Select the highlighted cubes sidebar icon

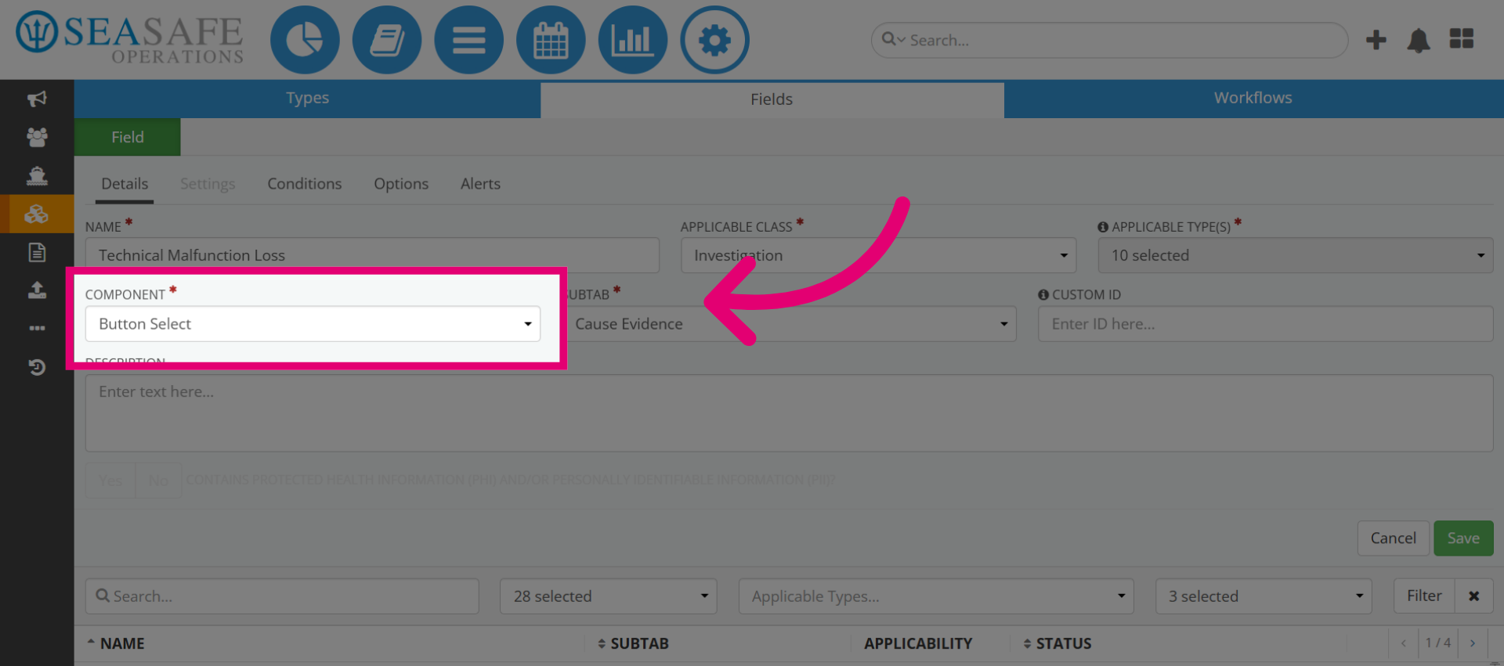coord(37,214)
